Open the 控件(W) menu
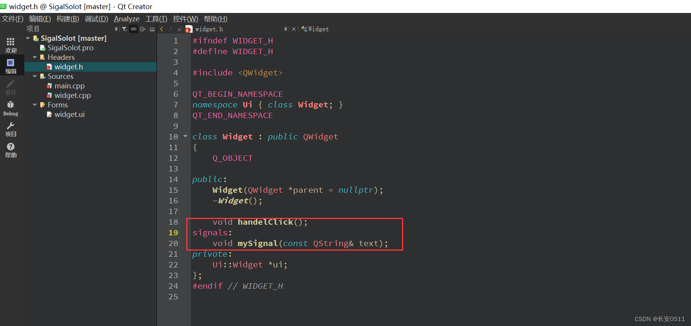The width and height of the screenshot is (691, 326). click(186, 19)
